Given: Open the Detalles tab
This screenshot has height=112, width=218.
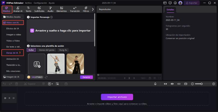Looking at the screenshot, I should (x=170, y=10).
